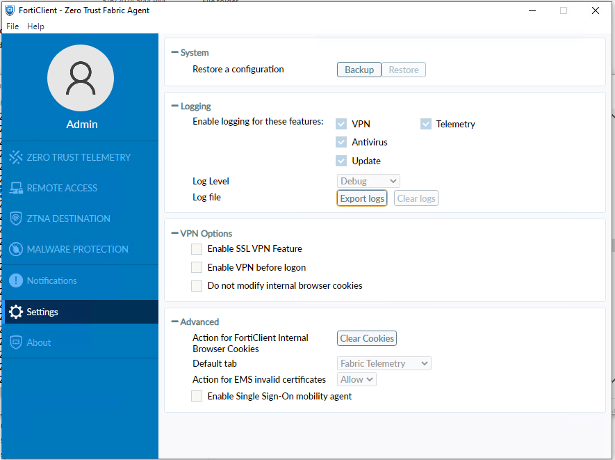Check Enable VPN before logon
Viewport: 615px width, 460px height.
click(x=197, y=267)
